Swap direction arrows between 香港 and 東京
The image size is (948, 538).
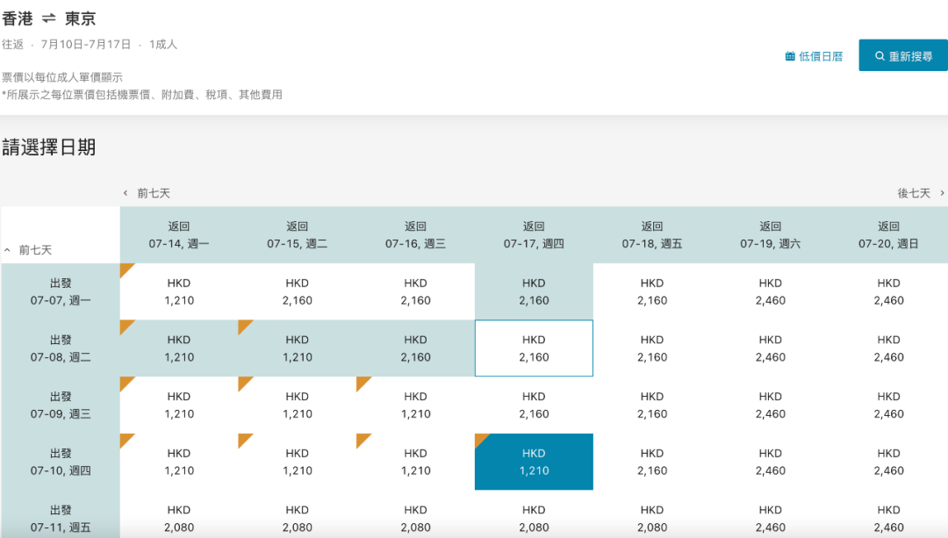click(x=49, y=18)
